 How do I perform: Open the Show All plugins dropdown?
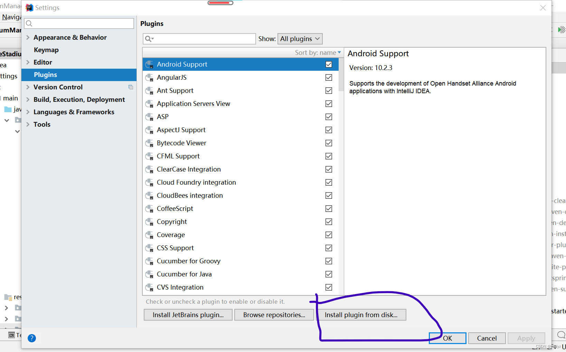300,39
